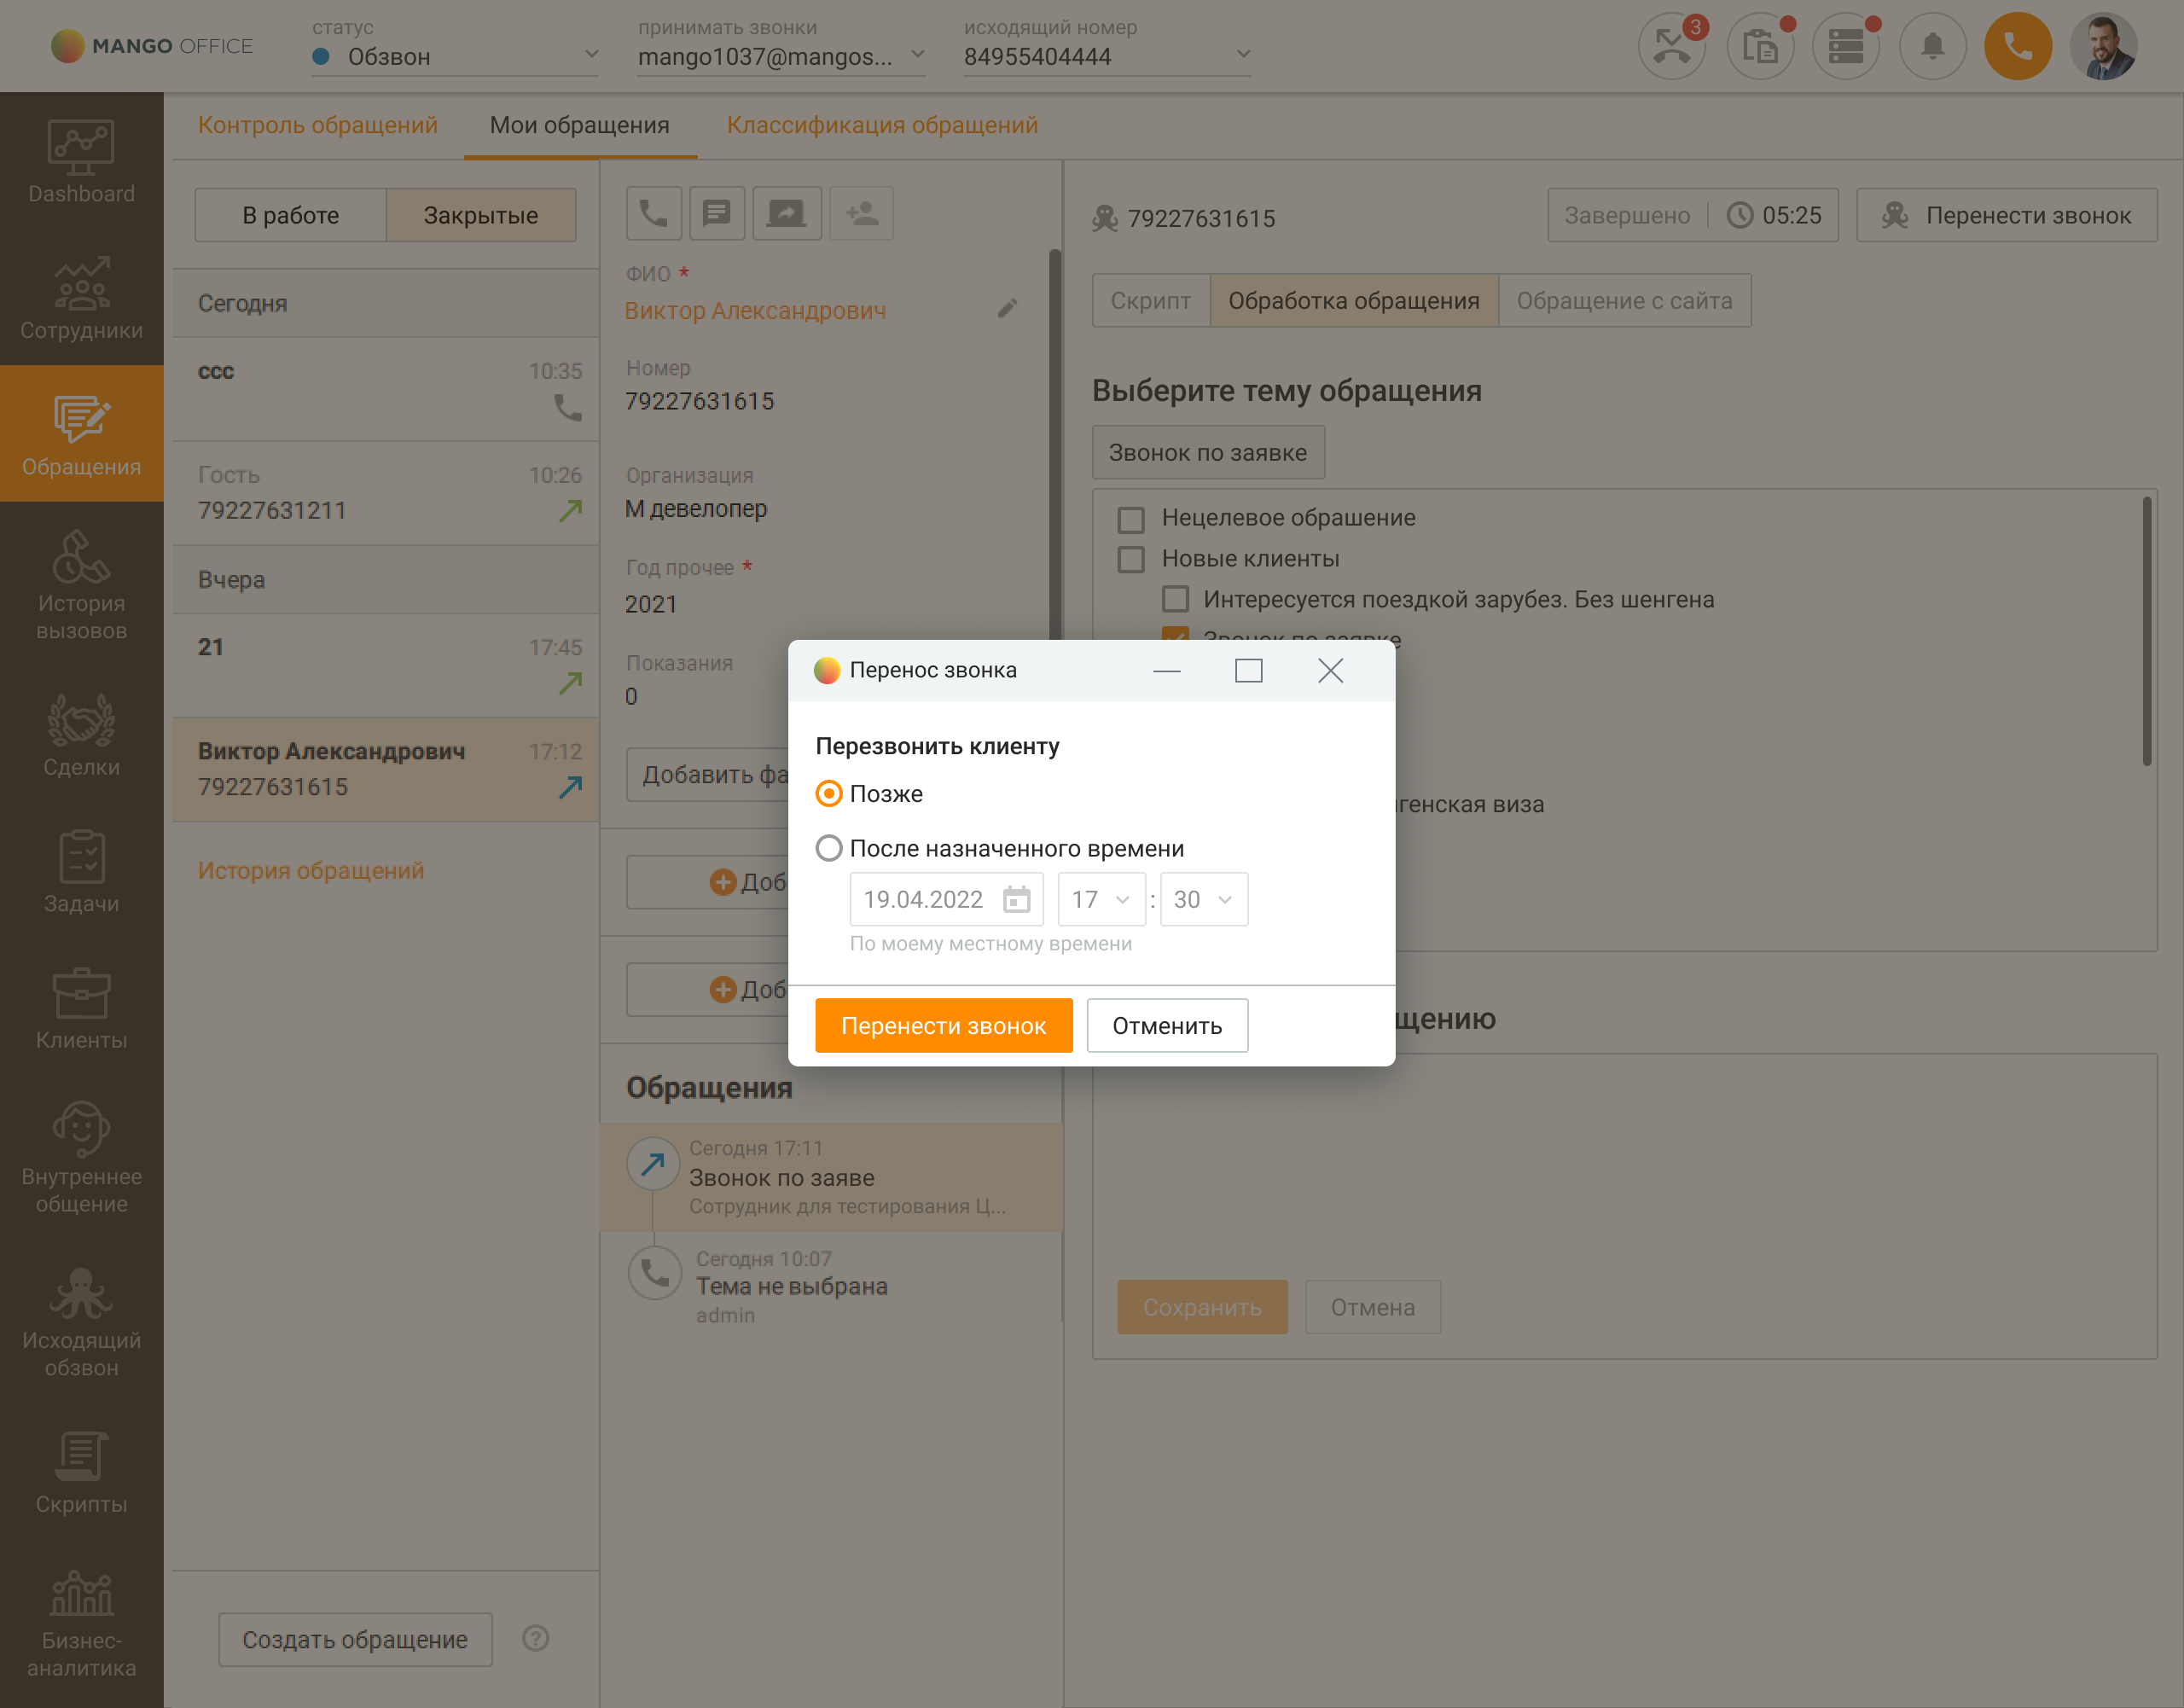
Task: Open the minutes dropdown showing 30
Action: coord(1204,899)
